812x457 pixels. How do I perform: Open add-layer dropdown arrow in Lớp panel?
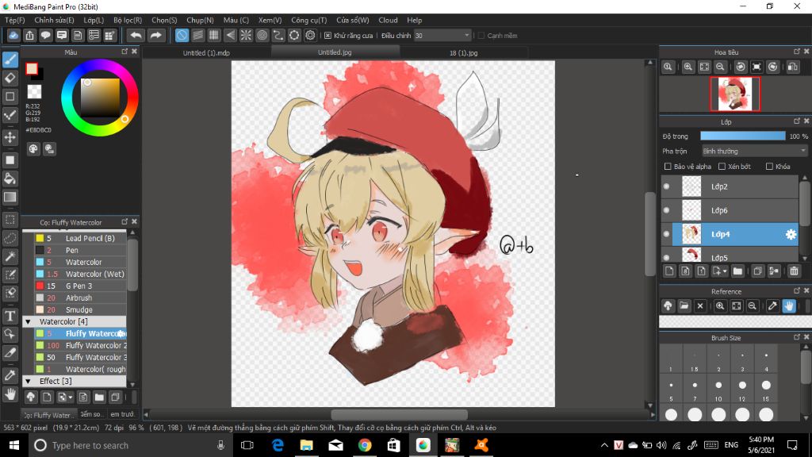pyautogui.click(x=725, y=271)
